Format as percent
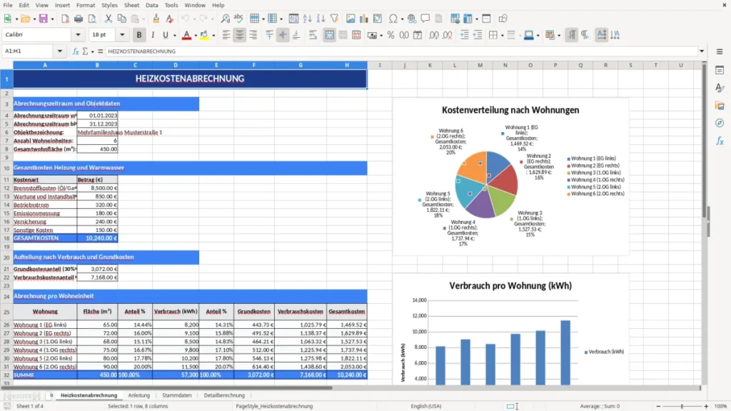 pyautogui.click(x=390, y=35)
